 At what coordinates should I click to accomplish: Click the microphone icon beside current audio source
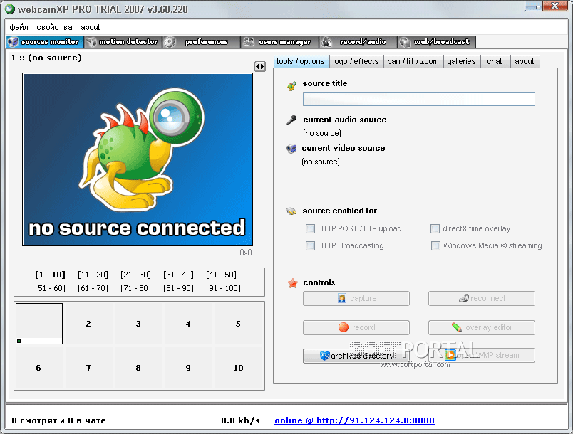click(291, 120)
